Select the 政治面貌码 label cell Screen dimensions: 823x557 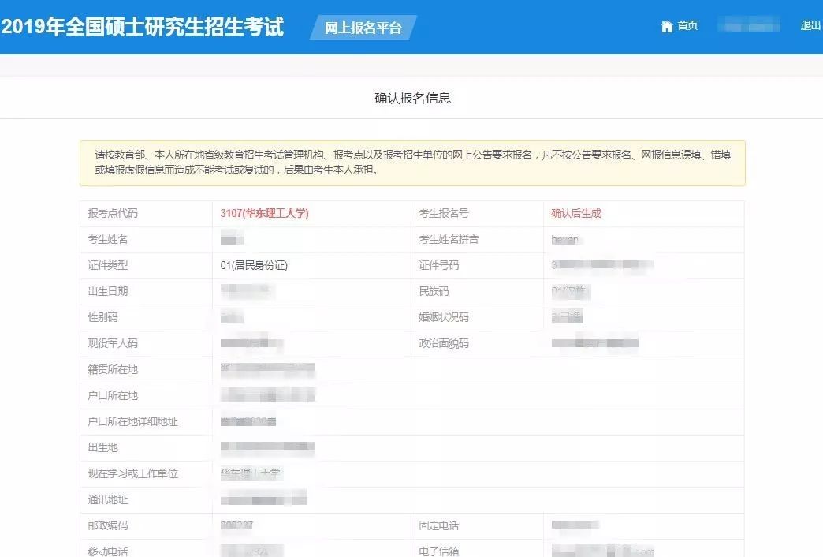coord(444,344)
